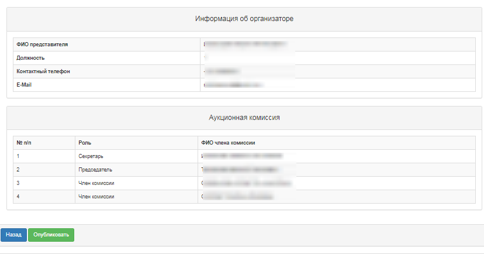The width and height of the screenshot is (484, 254).
Task: Click the Информация об организаторе panel header
Action: [x=244, y=19]
